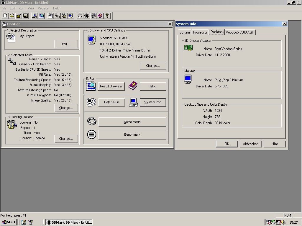Open the Run menu
The height and width of the screenshot is (226, 302).
[x=21, y=8]
